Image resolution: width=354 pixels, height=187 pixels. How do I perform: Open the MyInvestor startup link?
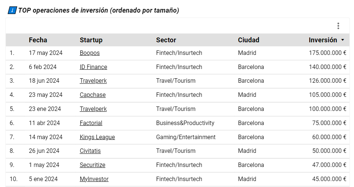[x=94, y=179]
